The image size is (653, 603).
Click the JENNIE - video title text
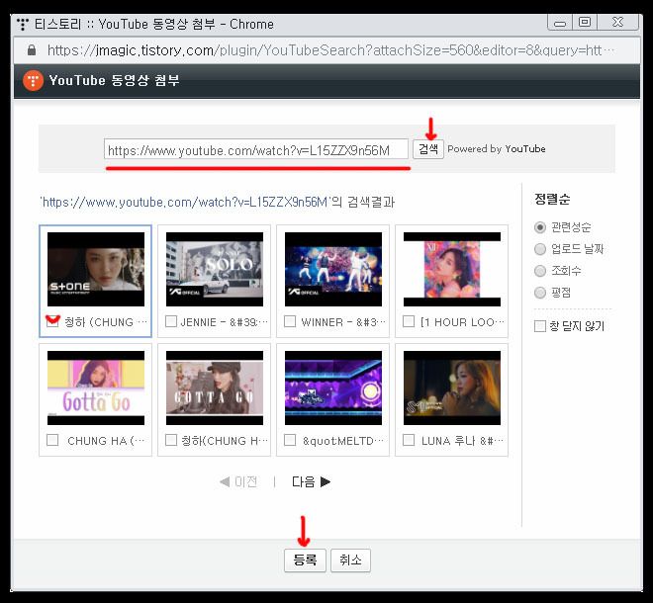click(x=225, y=322)
